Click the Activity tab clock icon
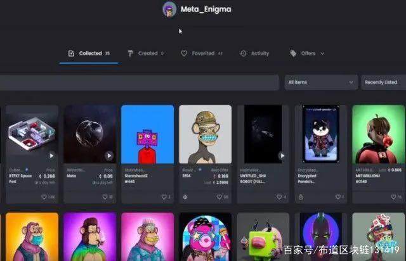This screenshot has width=406, height=261. point(244,54)
